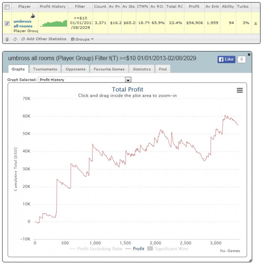Viewport: 262px width, 263px height.
Task: Open the Statistics tab
Action: (142, 69)
